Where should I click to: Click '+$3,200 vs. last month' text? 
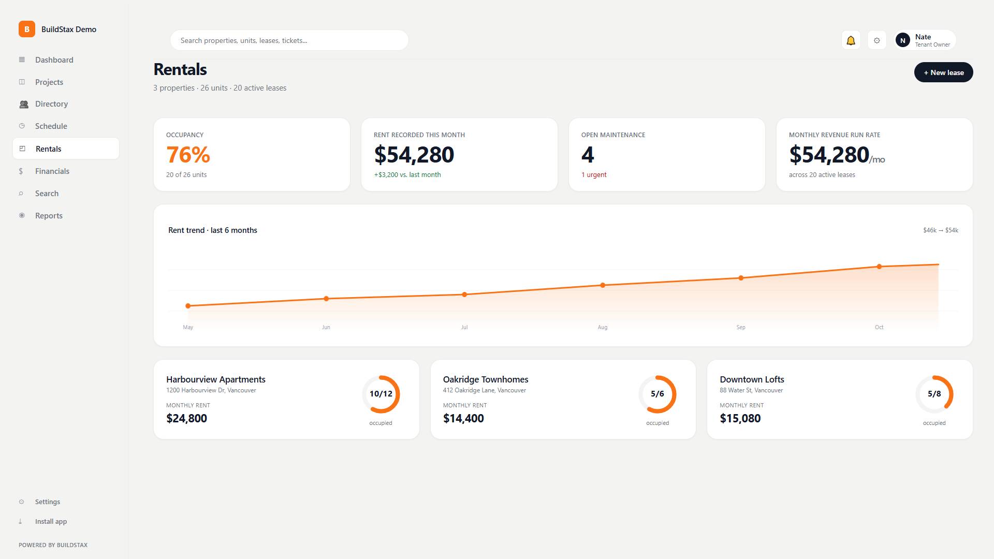(x=407, y=175)
